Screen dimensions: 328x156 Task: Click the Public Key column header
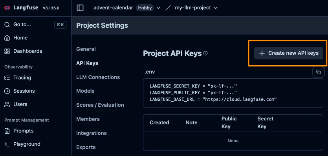pyautogui.click(x=229, y=122)
